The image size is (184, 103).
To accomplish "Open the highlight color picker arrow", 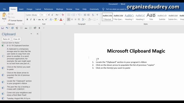I will click(58, 19).
